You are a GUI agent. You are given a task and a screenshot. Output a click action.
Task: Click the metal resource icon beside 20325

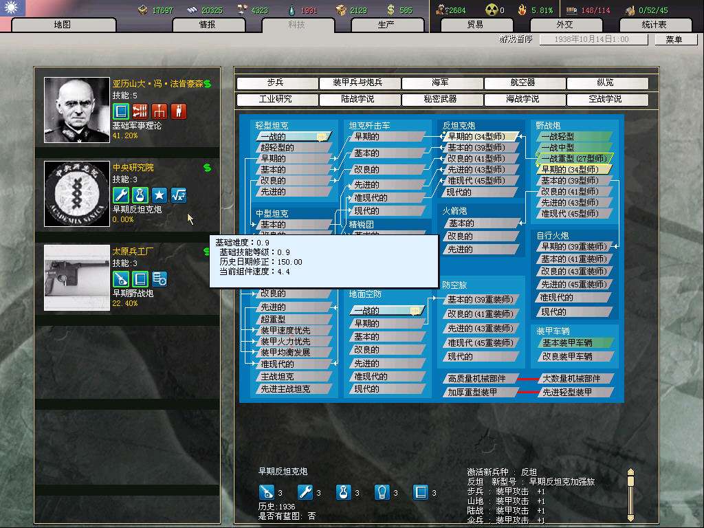192,10
